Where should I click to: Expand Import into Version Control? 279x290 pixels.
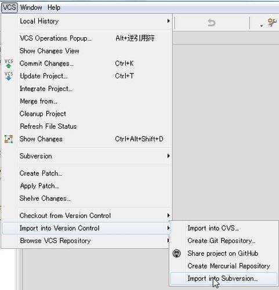[87, 228]
